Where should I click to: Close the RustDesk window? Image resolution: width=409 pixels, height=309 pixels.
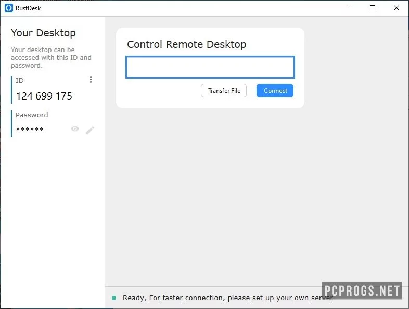[397, 8]
